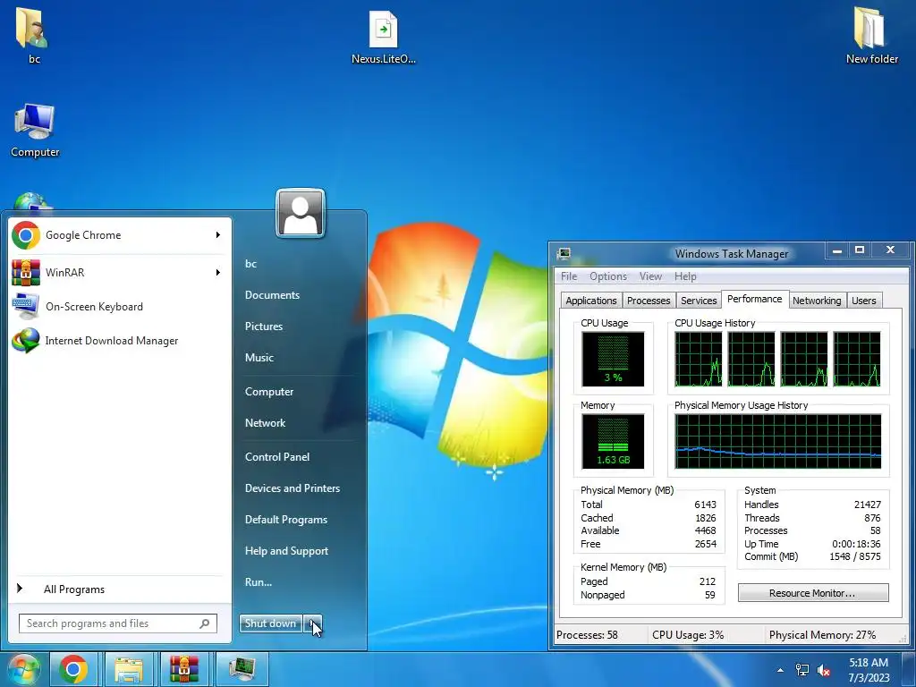Switch to the Processes tab
This screenshot has width=916, height=687.
coord(649,301)
